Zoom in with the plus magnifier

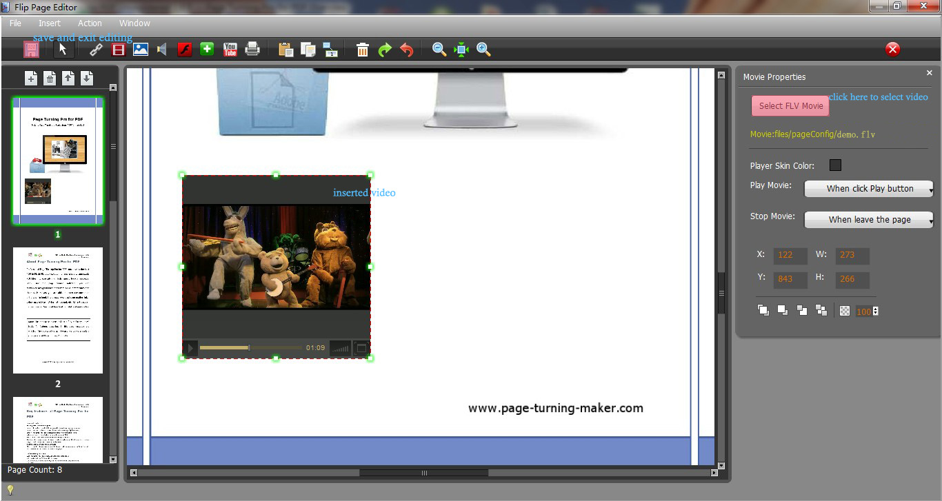tap(483, 50)
